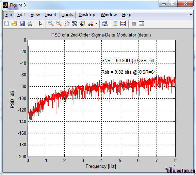Save the figure using the floppy icon
This screenshot has width=196, height=175.
click(x=22, y=24)
